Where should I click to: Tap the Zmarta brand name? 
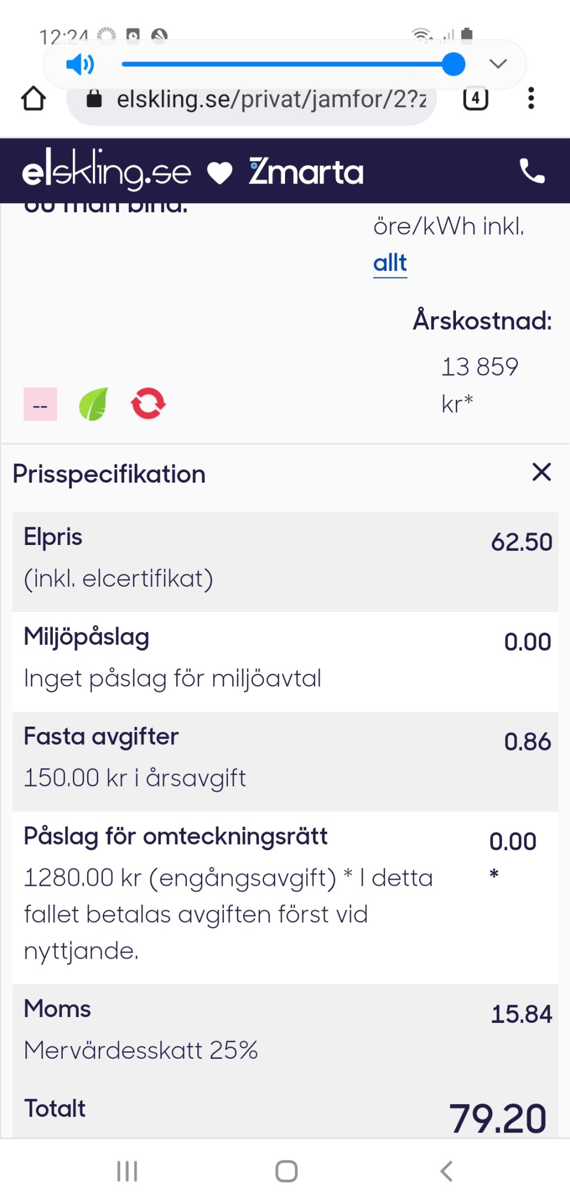coord(306,172)
